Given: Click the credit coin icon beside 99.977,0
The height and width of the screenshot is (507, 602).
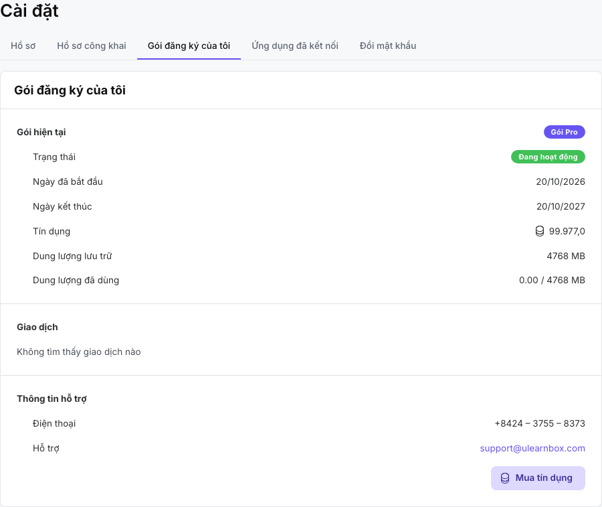Looking at the screenshot, I should click(x=540, y=231).
